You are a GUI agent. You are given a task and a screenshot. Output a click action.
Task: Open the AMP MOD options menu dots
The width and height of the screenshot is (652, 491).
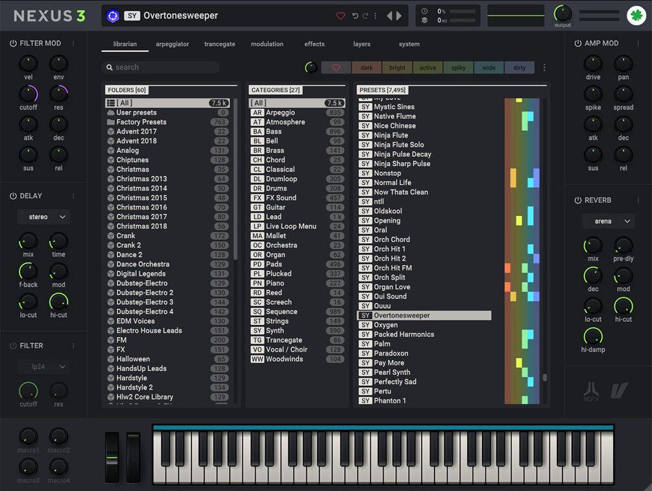click(x=638, y=43)
